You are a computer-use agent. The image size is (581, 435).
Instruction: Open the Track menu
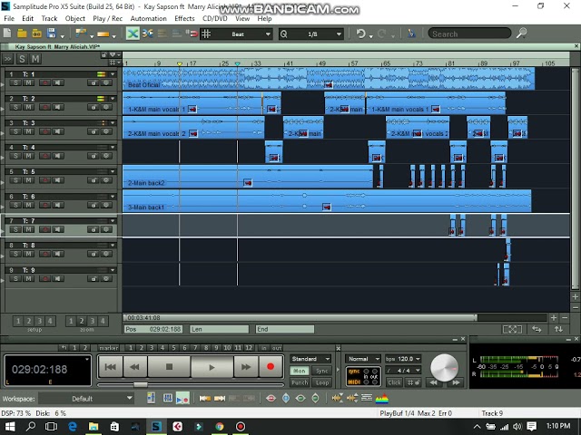(49, 18)
